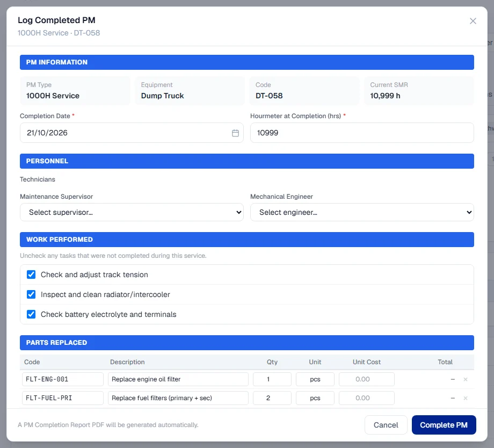The height and width of the screenshot is (448, 494).
Task: Click the Code column header in parts table
Action: click(32, 362)
